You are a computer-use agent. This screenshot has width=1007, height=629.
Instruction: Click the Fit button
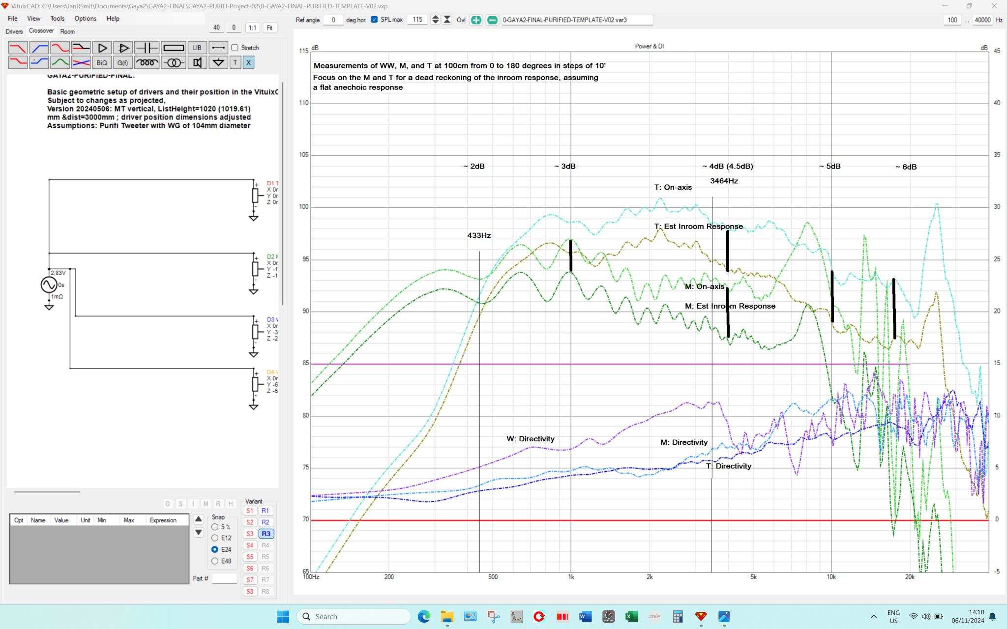269,28
